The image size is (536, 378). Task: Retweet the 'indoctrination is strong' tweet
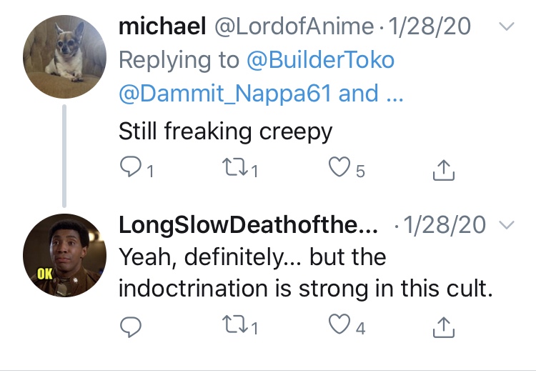(235, 324)
